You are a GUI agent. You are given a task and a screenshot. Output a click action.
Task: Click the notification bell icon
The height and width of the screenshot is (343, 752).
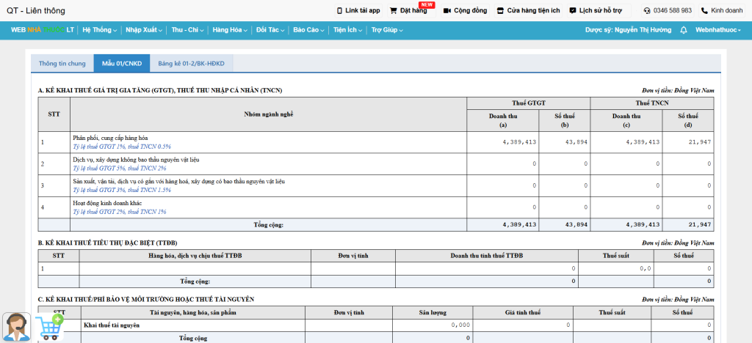684,30
